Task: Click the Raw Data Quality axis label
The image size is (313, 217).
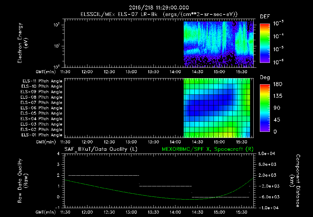Action: coord(23,181)
